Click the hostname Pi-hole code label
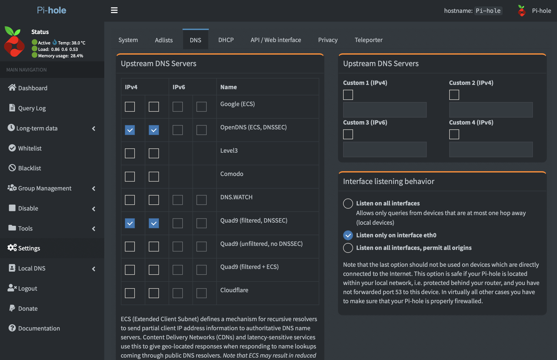 [488, 11]
